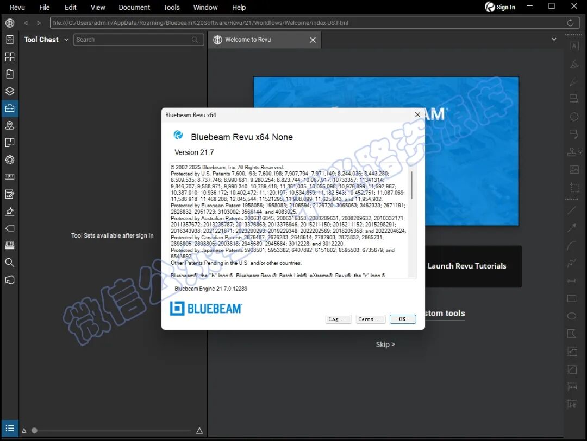Expand the Tool Chest dropdown arrow

point(66,40)
